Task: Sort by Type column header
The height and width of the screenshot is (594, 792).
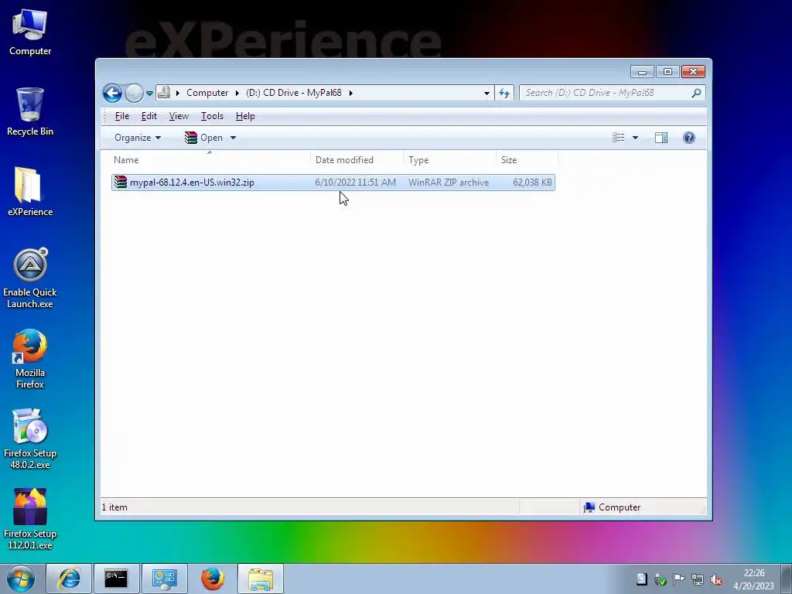Action: pyautogui.click(x=449, y=160)
